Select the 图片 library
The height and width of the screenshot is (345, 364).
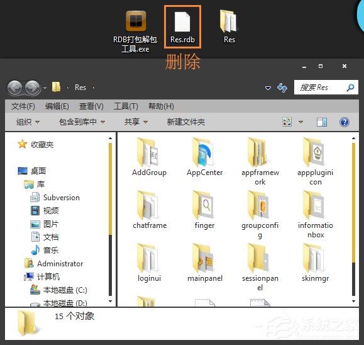tap(45, 224)
